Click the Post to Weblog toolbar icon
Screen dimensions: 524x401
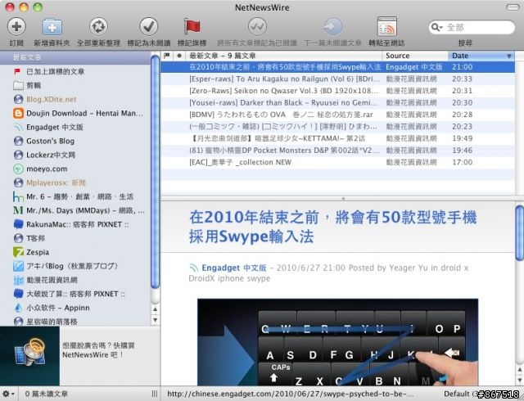(386, 27)
